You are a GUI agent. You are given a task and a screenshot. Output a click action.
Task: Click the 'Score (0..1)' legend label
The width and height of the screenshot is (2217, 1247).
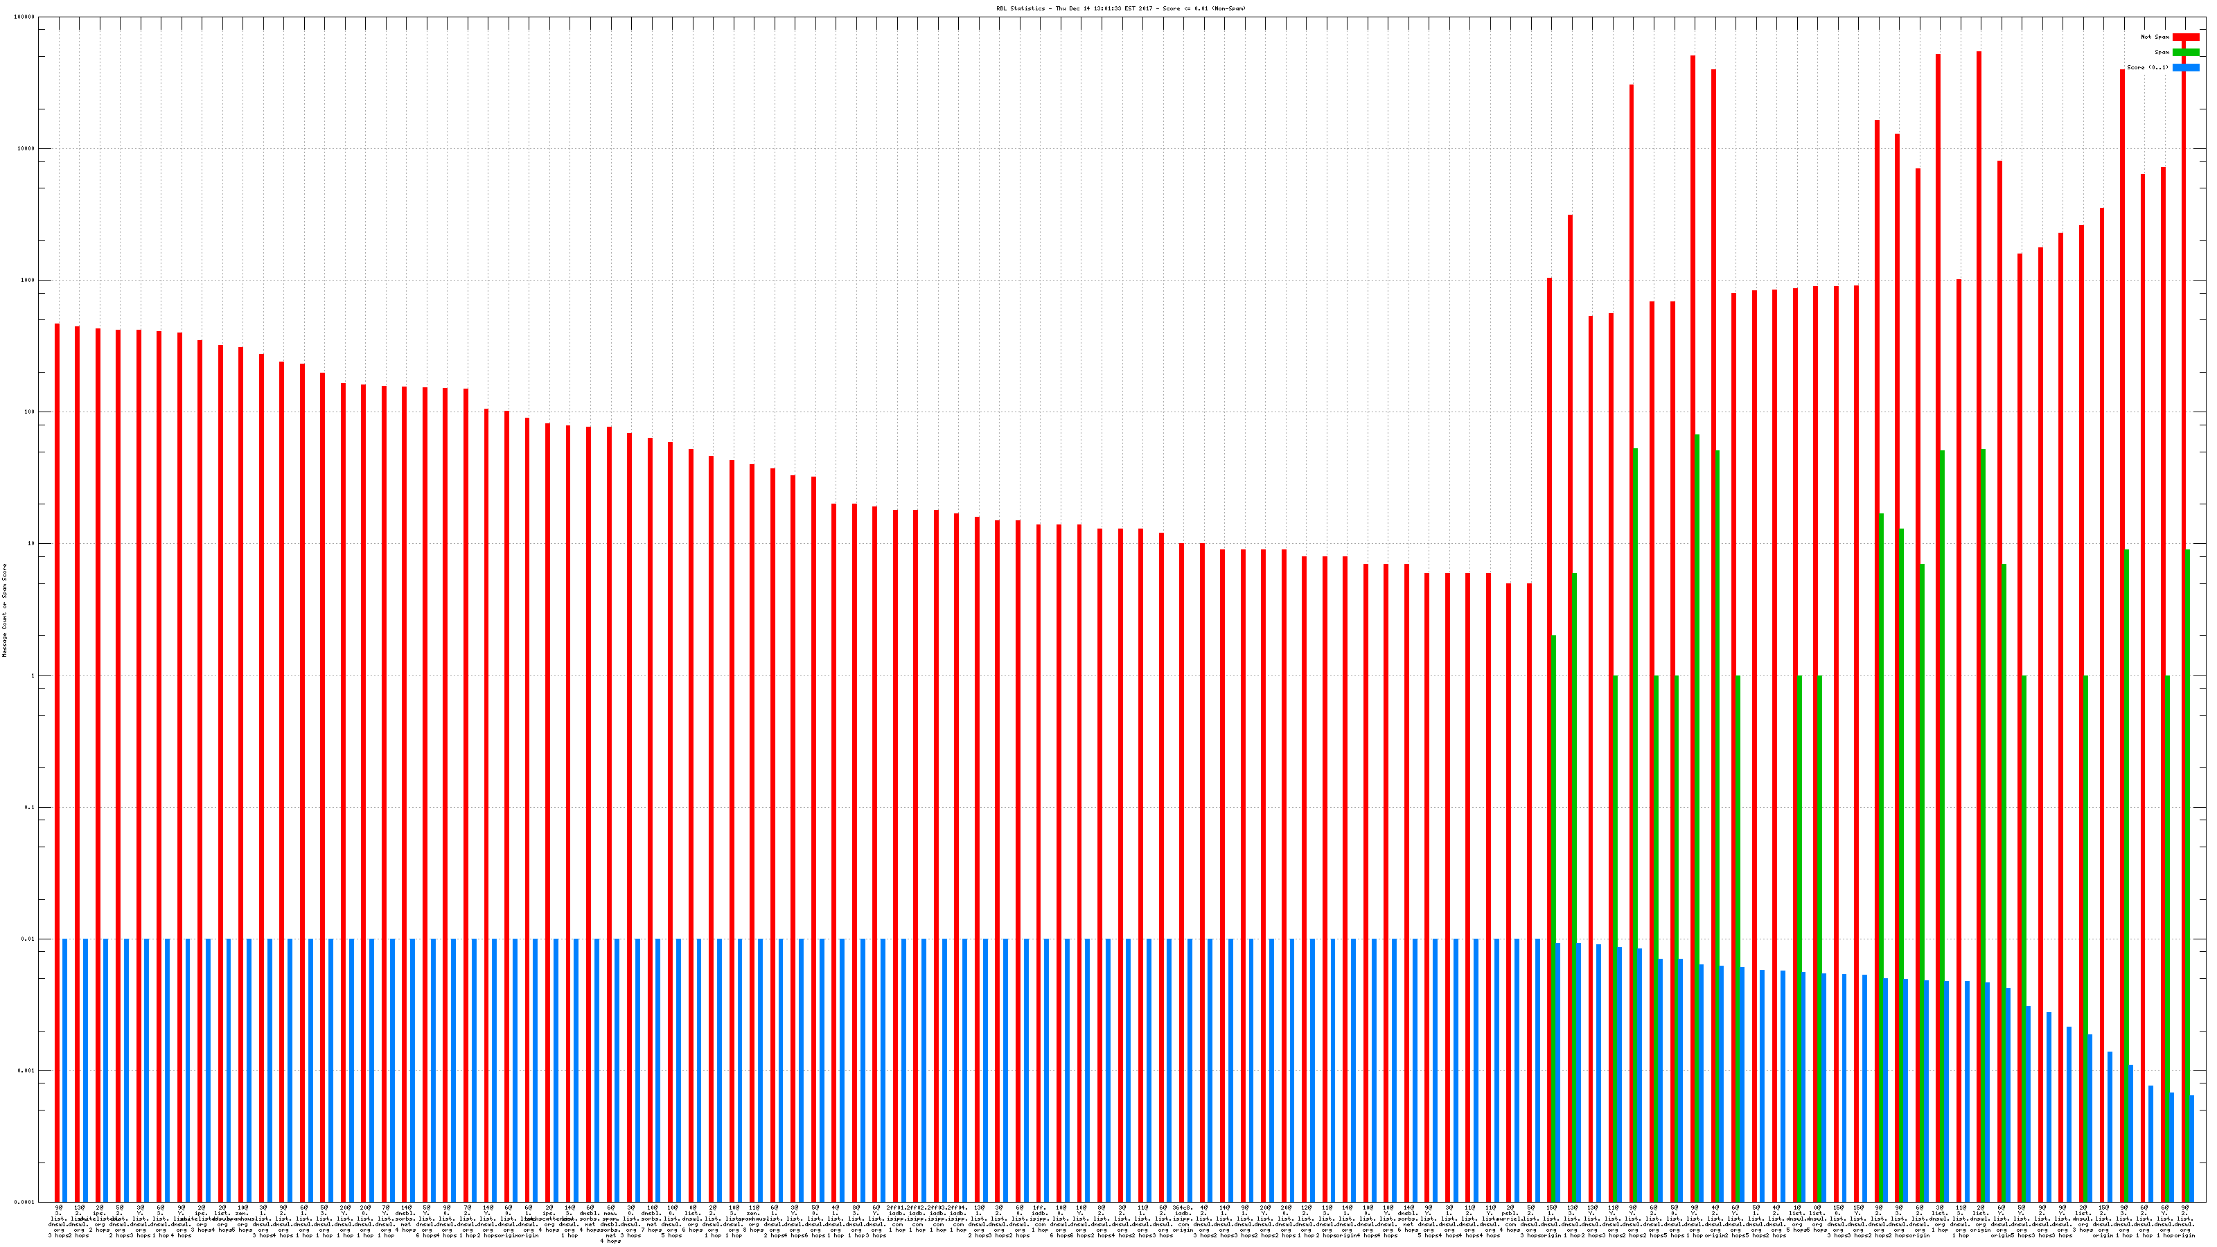coord(2147,67)
